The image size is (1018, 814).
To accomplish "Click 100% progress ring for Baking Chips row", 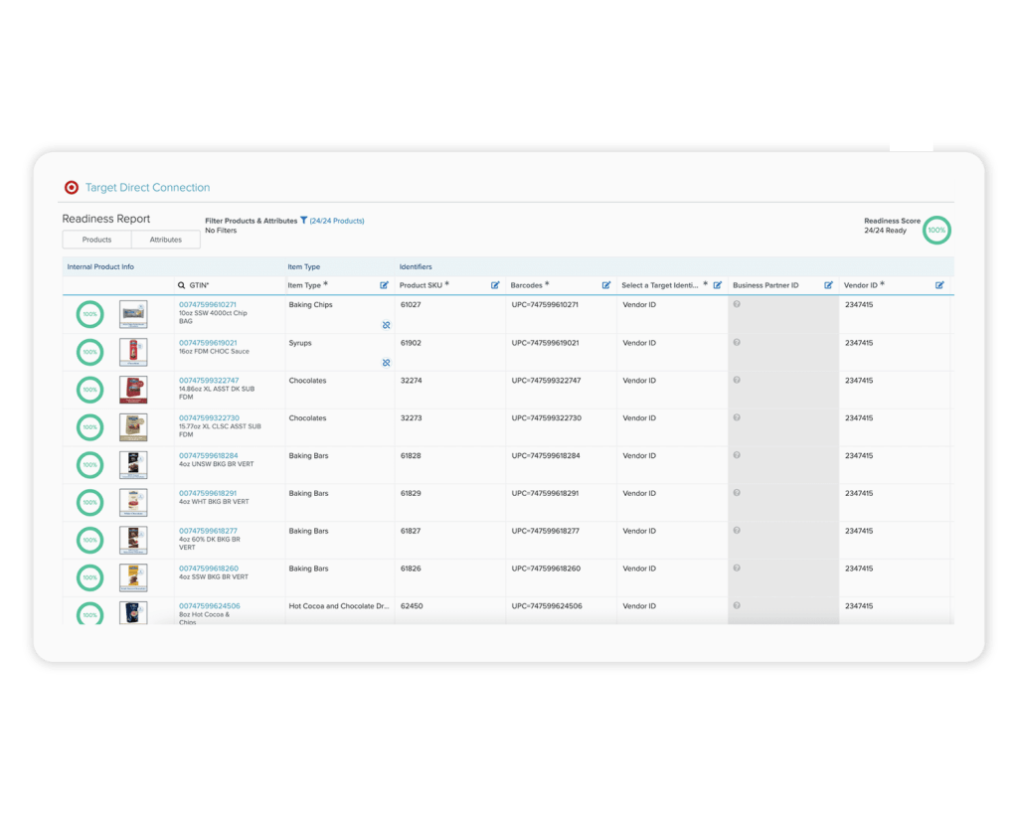I will (x=90, y=314).
